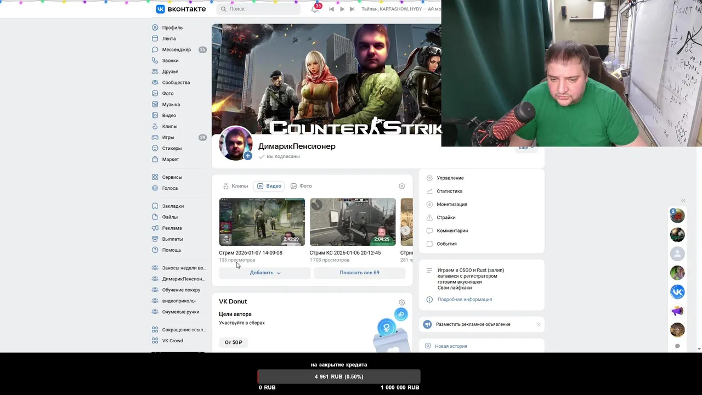
Task: Skip to previous track in header player
Action: (x=331, y=9)
